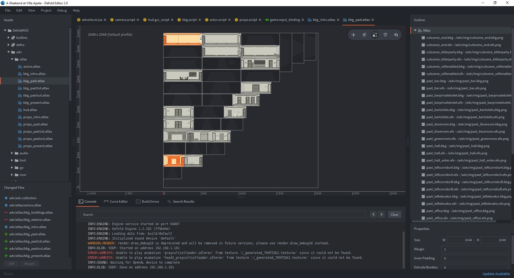Click the Update Available link

[x=496, y=274]
